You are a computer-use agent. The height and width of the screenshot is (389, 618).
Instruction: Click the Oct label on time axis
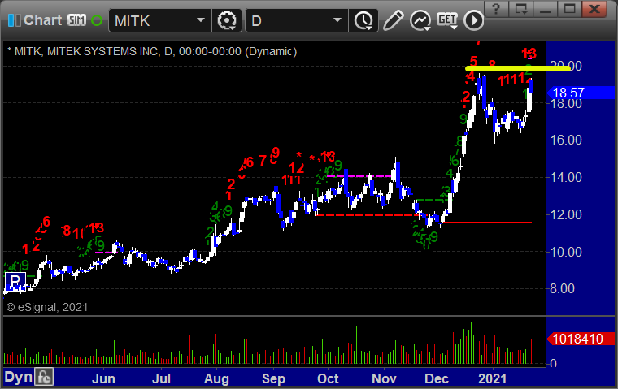tap(328, 378)
